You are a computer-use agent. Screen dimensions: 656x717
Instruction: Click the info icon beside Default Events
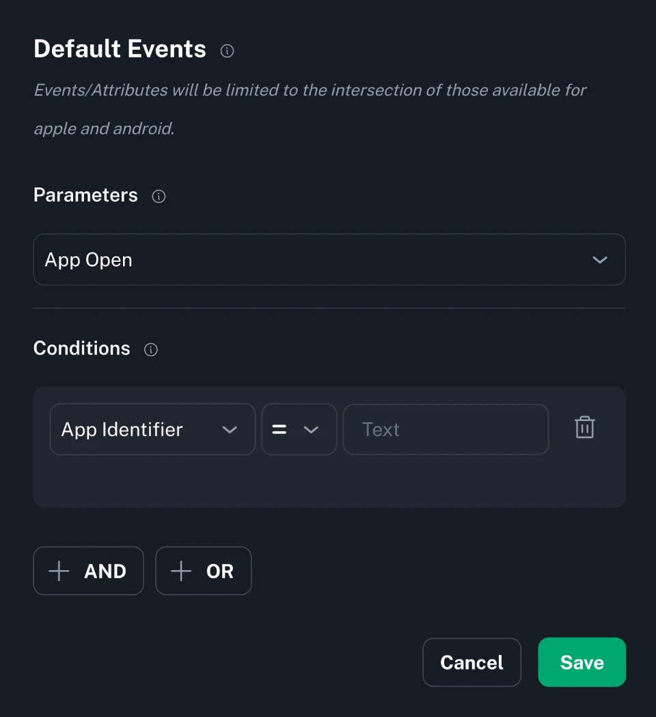click(228, 51)
